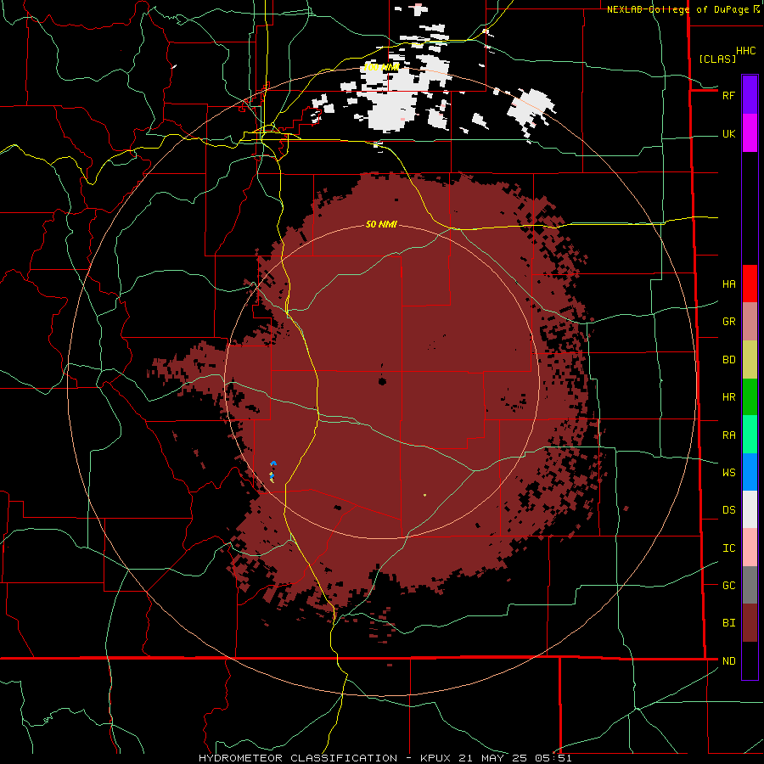Click the "100 NMI" range ring label
Image resolution: width=764 pixels, height=764 pixels.
[381, 67]
